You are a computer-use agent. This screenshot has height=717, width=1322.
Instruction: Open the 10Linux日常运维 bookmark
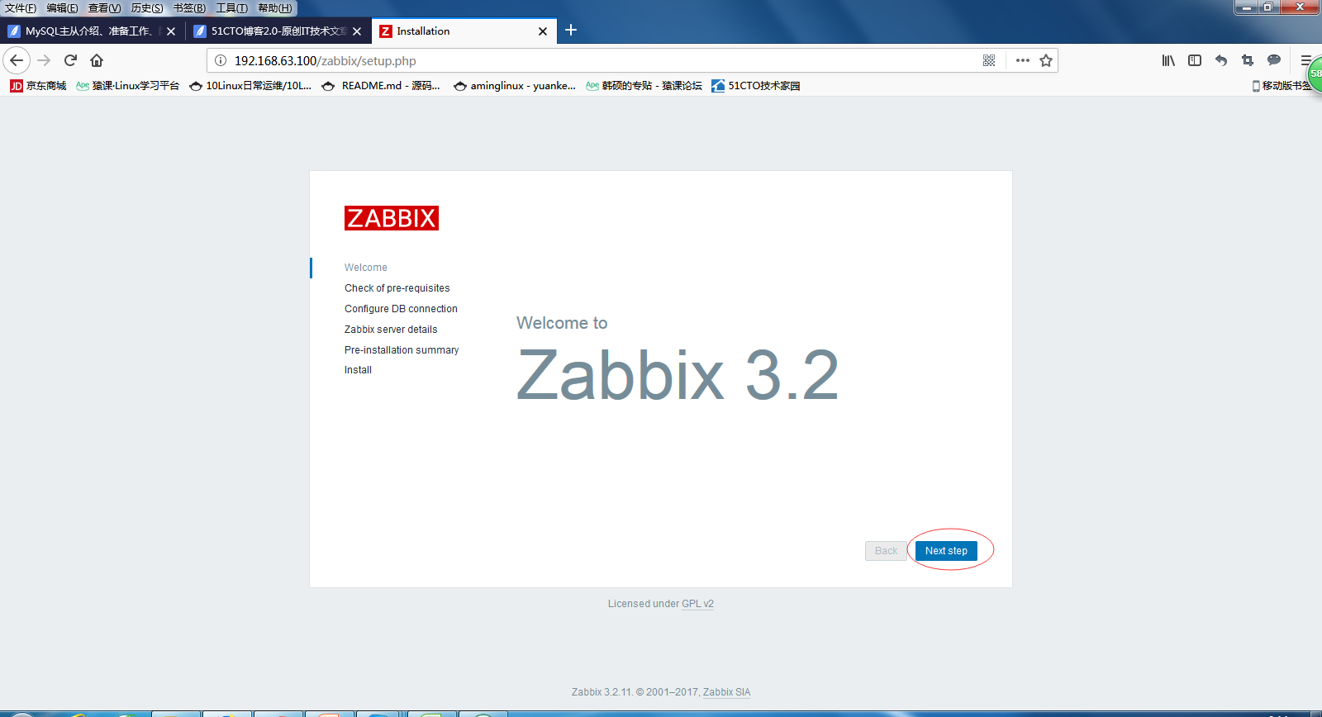[250, 86]
